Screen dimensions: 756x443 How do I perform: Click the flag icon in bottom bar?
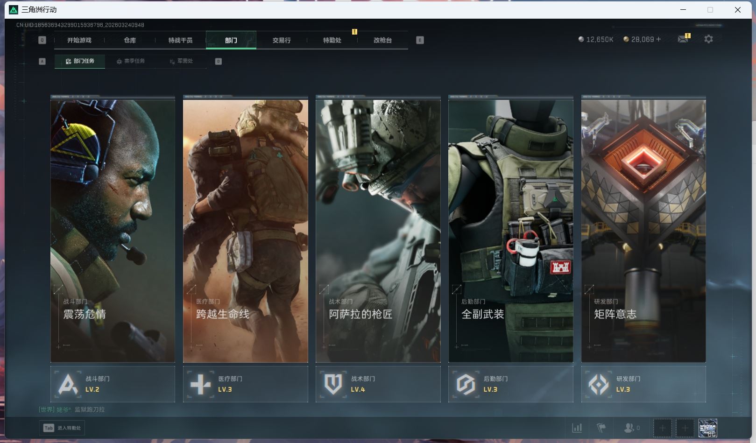pyautogui.click(x=601, y=428)
